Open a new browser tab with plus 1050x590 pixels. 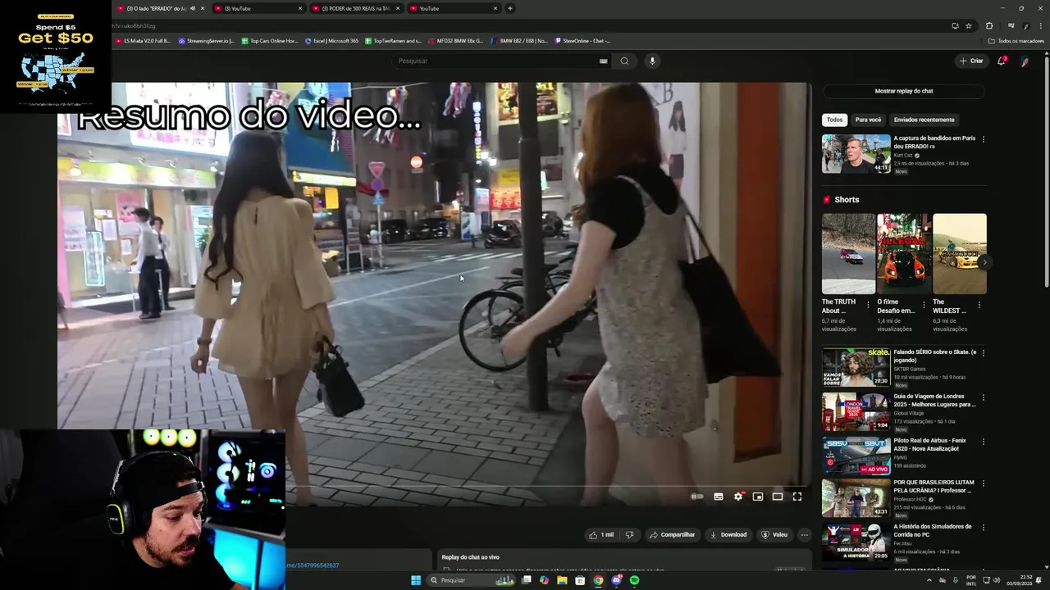pyautogui.click(x=509, y=8)
